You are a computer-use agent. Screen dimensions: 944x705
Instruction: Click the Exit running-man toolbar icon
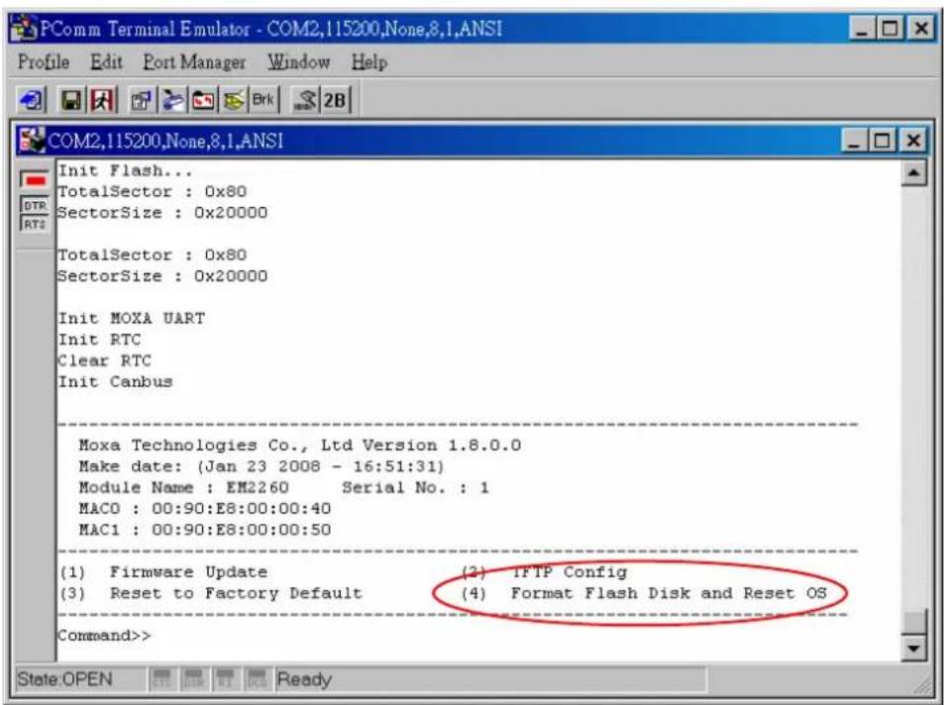[102, 100]
